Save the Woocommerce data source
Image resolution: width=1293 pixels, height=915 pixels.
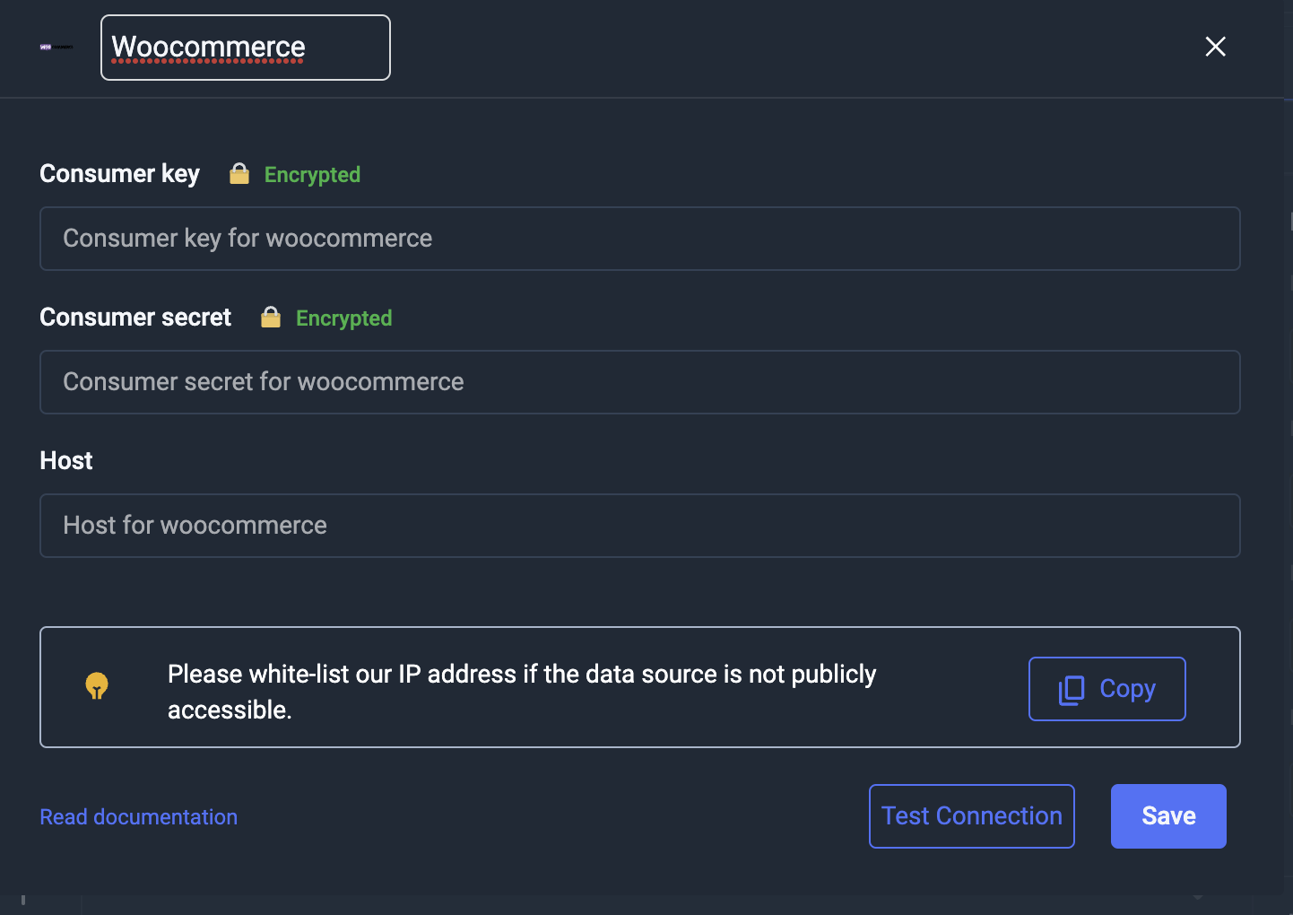[1167, 816]
